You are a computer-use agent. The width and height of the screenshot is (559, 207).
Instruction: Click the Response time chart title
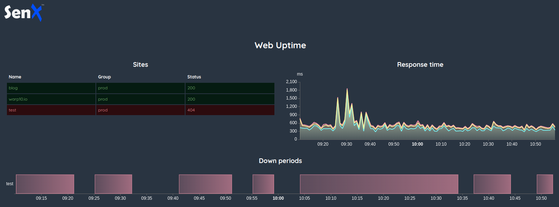click(420, 65)
